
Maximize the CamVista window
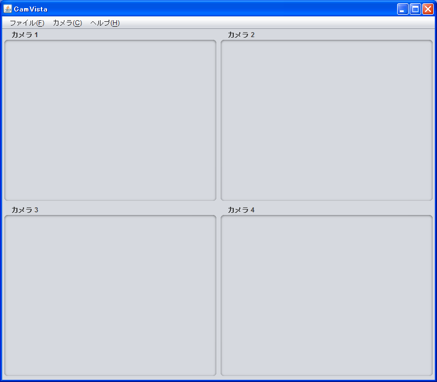(x=415, y=9)
